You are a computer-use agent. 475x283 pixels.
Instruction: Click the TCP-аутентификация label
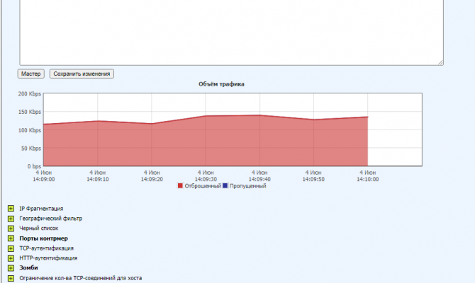pos(46,248)
